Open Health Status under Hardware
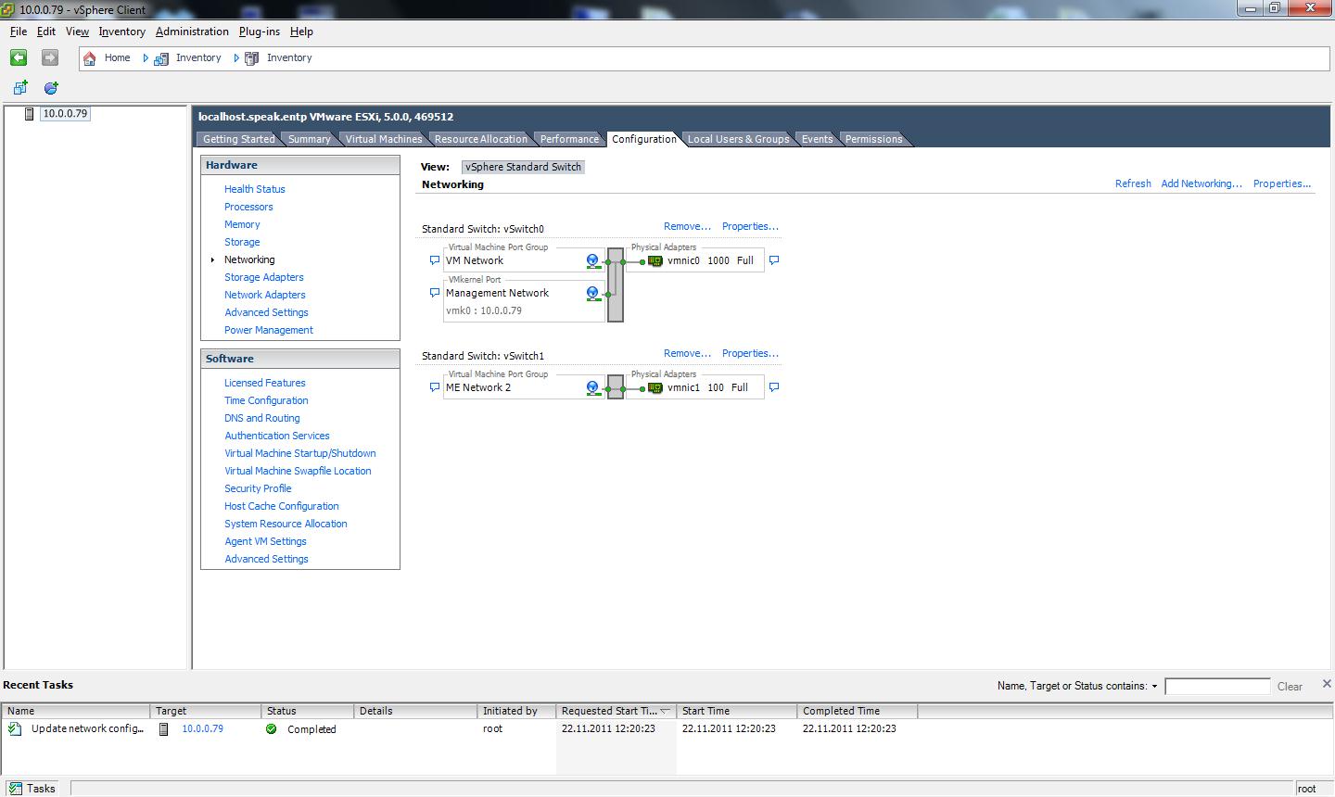The image size is (1335, 797). tap(255, 189)
